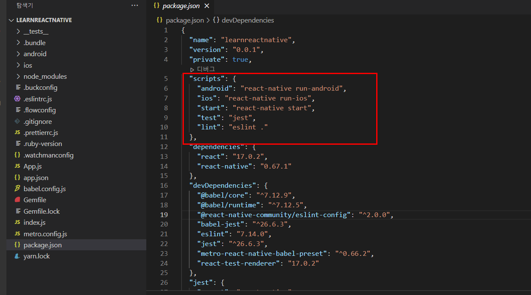Click the true value of private
The image size is (531, 295).
tap(240, 60)
